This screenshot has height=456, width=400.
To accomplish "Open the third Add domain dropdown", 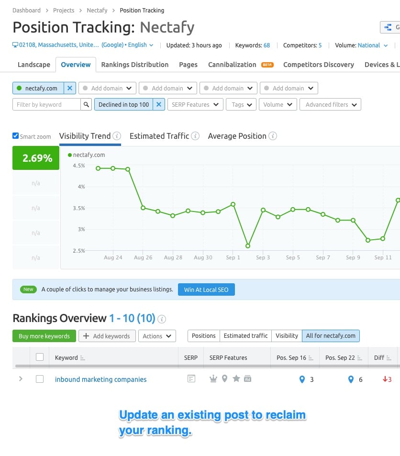I will click(x=228, y=88).
